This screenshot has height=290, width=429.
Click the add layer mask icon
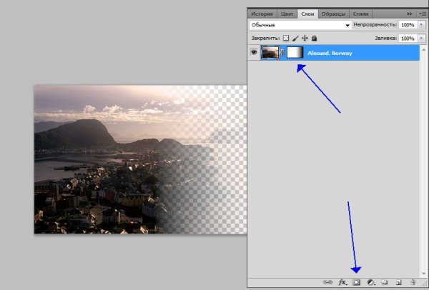[x=356, y=282]
